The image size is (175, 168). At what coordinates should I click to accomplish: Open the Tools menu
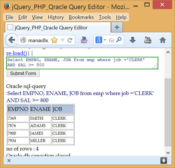105,17
